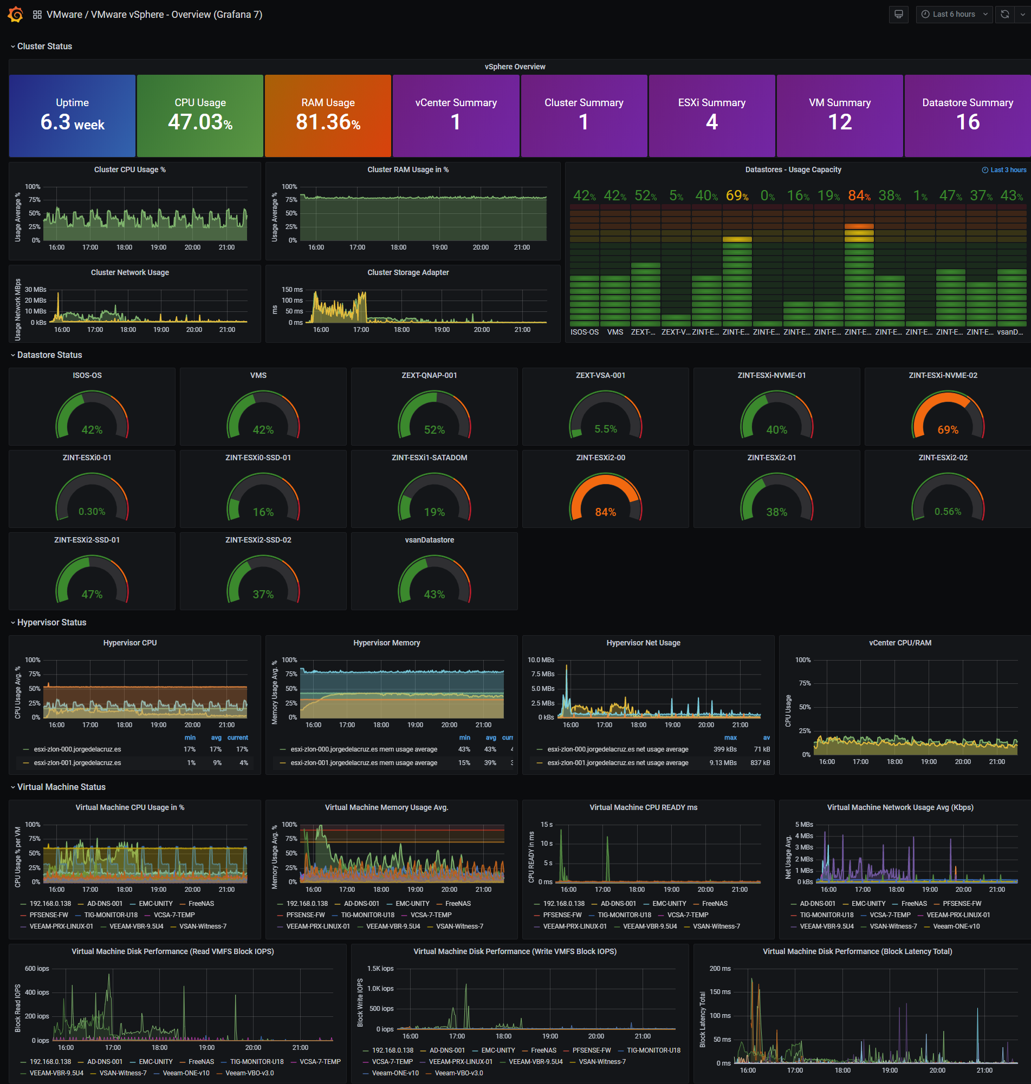Toggle Veeam-VBO-v3.0 in Read VMFS Block IOPS legend
1031x1084 pixels.
(250, 1073)
